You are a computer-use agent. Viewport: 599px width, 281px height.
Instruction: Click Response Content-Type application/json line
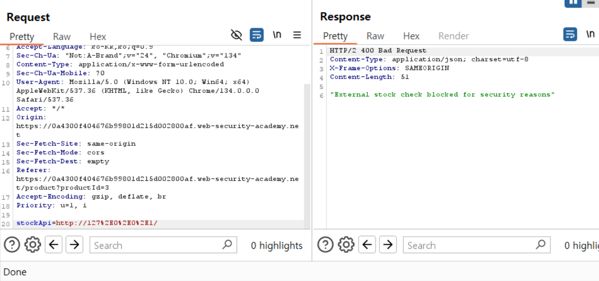(429, 59)
